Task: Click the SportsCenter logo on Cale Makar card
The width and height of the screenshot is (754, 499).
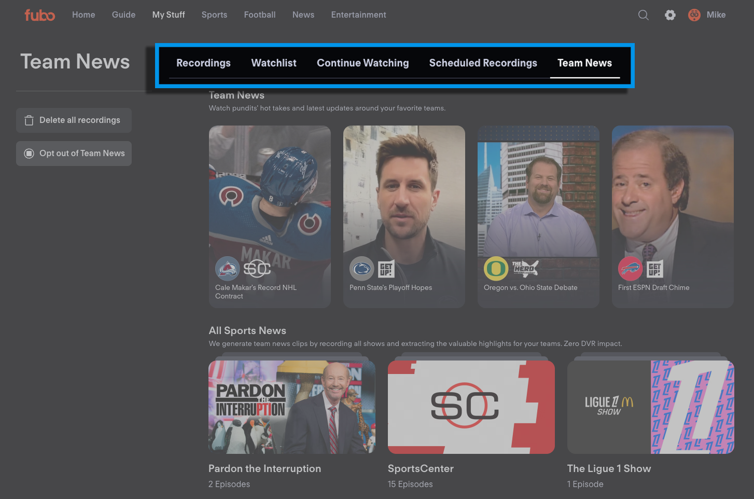Action: point(257,269)
